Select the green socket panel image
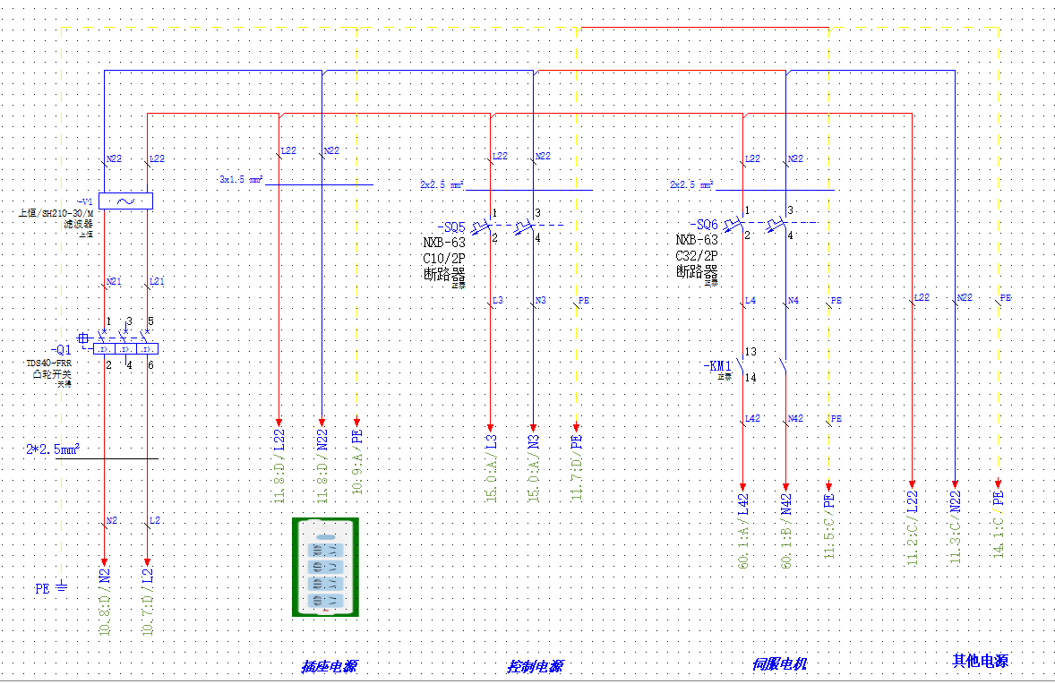 (x=326, y=567)
